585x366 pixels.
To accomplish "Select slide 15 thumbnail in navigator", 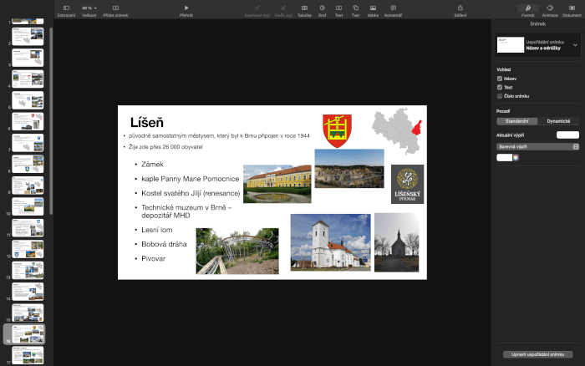I will pos(28,313).
